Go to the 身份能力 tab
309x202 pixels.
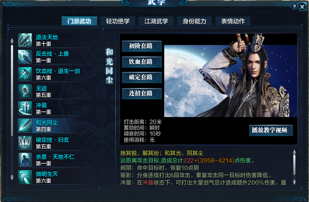pos(194,21)
